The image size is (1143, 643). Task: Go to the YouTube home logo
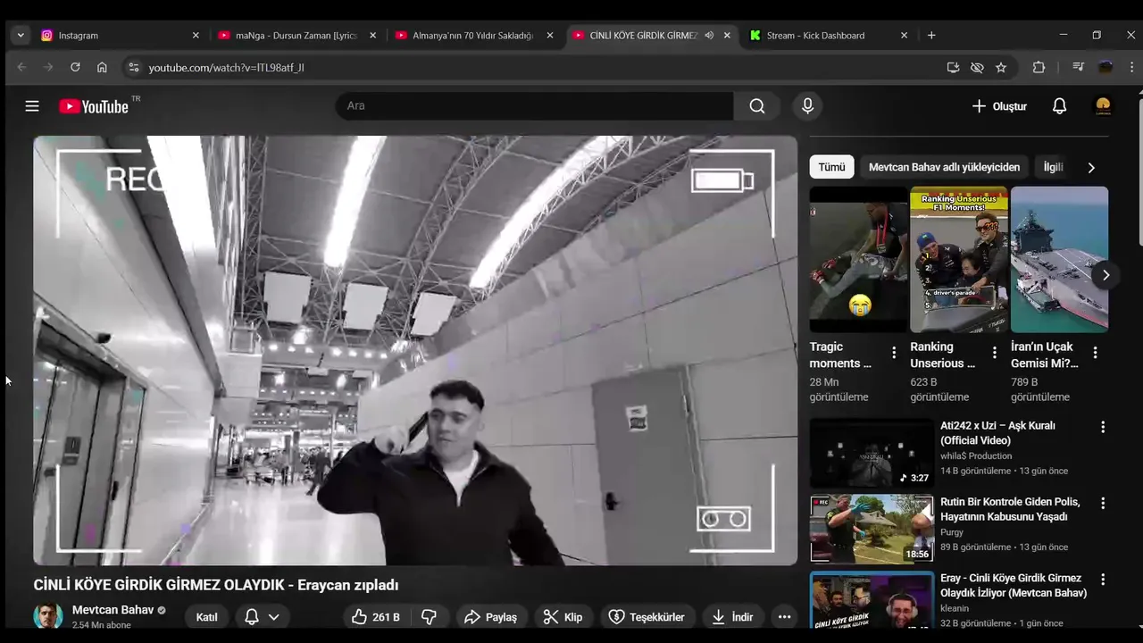94,106
